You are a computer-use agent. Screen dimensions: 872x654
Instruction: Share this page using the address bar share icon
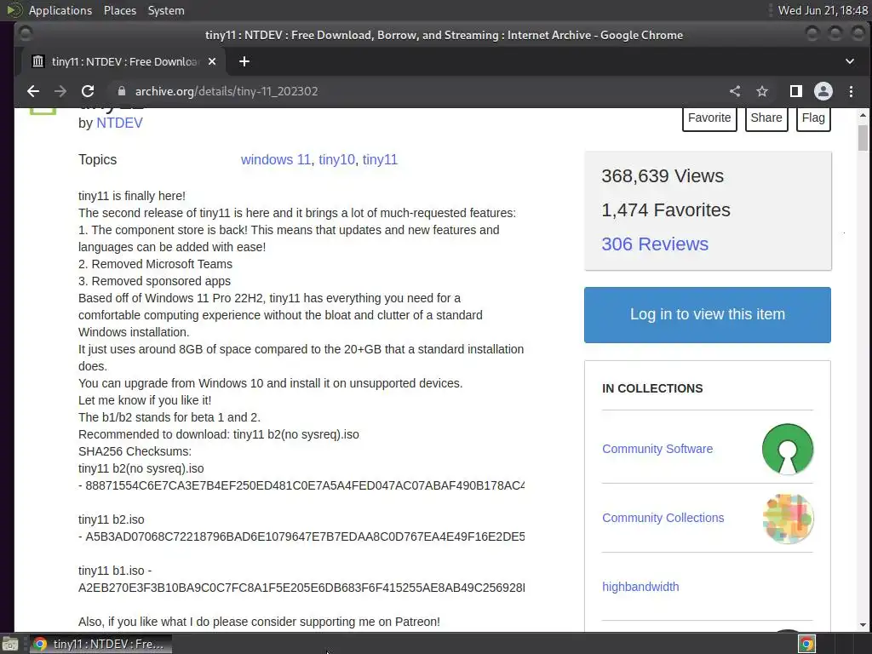tap(735, 91)
